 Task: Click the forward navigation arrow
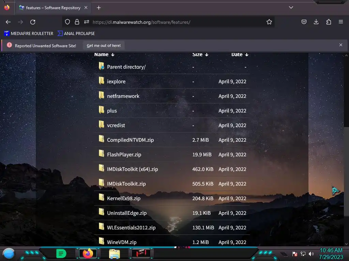(20, 22)
